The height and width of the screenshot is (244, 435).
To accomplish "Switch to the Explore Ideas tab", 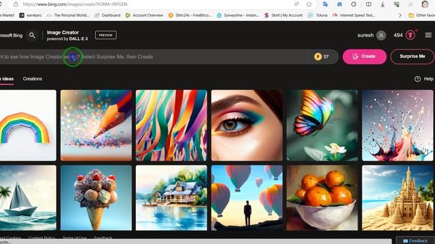I will click(7, 79).
